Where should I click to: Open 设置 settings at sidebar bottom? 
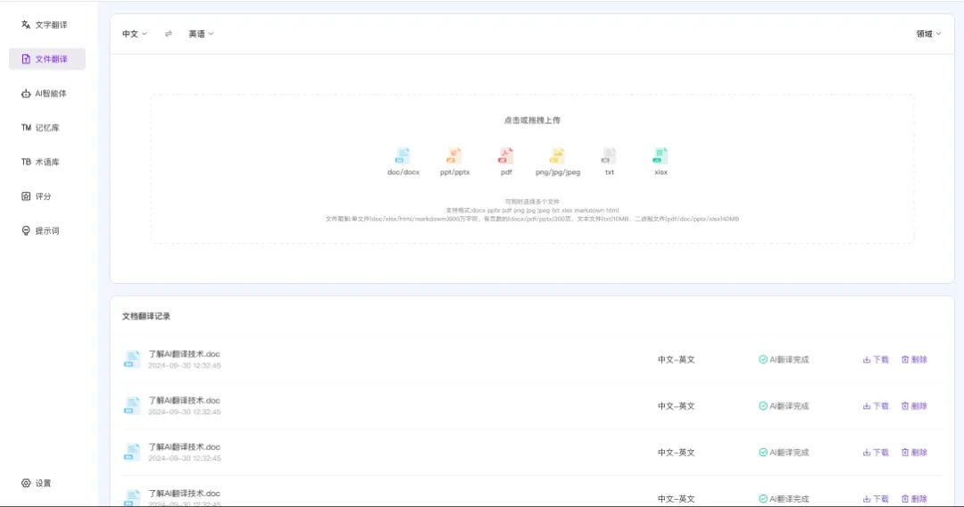[x=37, y=483]
